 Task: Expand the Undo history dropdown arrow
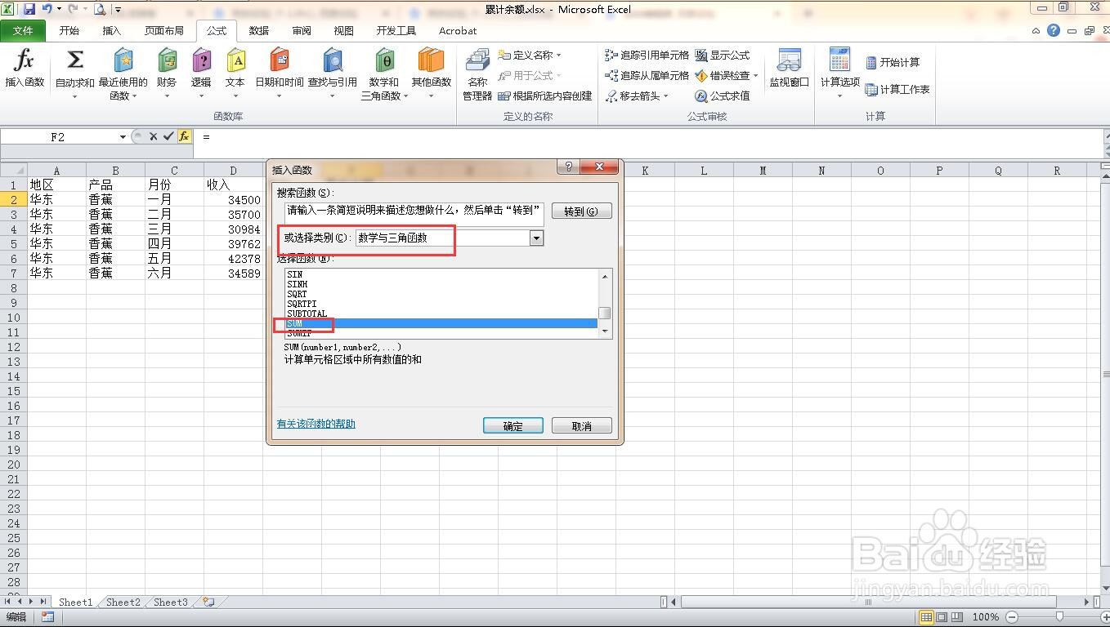click(x=59, y=9)
